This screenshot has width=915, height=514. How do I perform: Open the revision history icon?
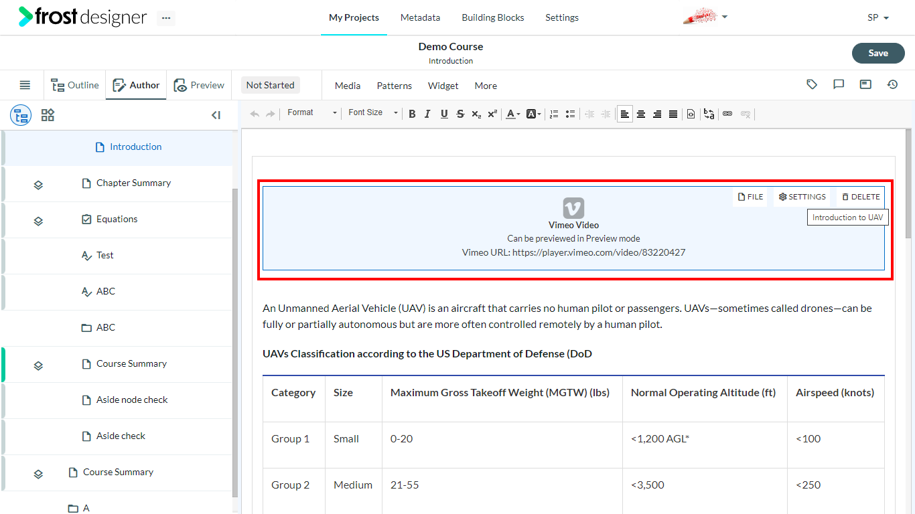(x=892, y=84)
